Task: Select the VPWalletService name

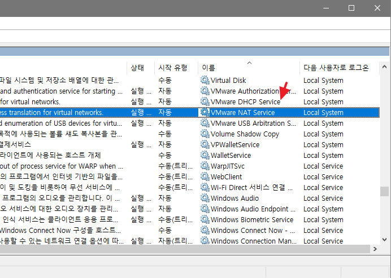Action: pos(235,144)
